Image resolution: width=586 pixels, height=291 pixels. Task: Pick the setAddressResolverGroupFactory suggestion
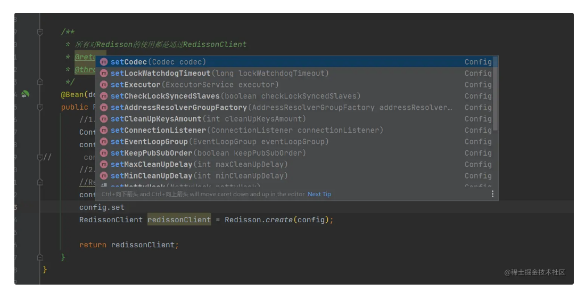(x=282, y=108)
